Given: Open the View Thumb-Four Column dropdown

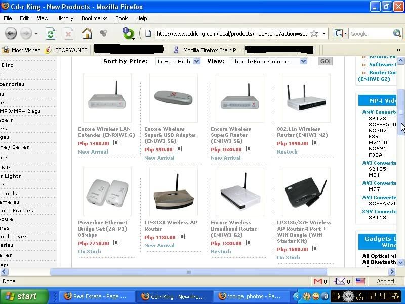Looking at the screenshot, I should [x=268, y=61].
